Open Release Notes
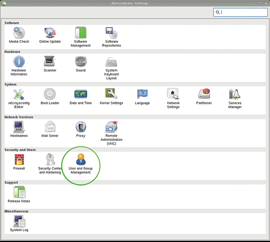The image size is (270, 242). point(19,195)
